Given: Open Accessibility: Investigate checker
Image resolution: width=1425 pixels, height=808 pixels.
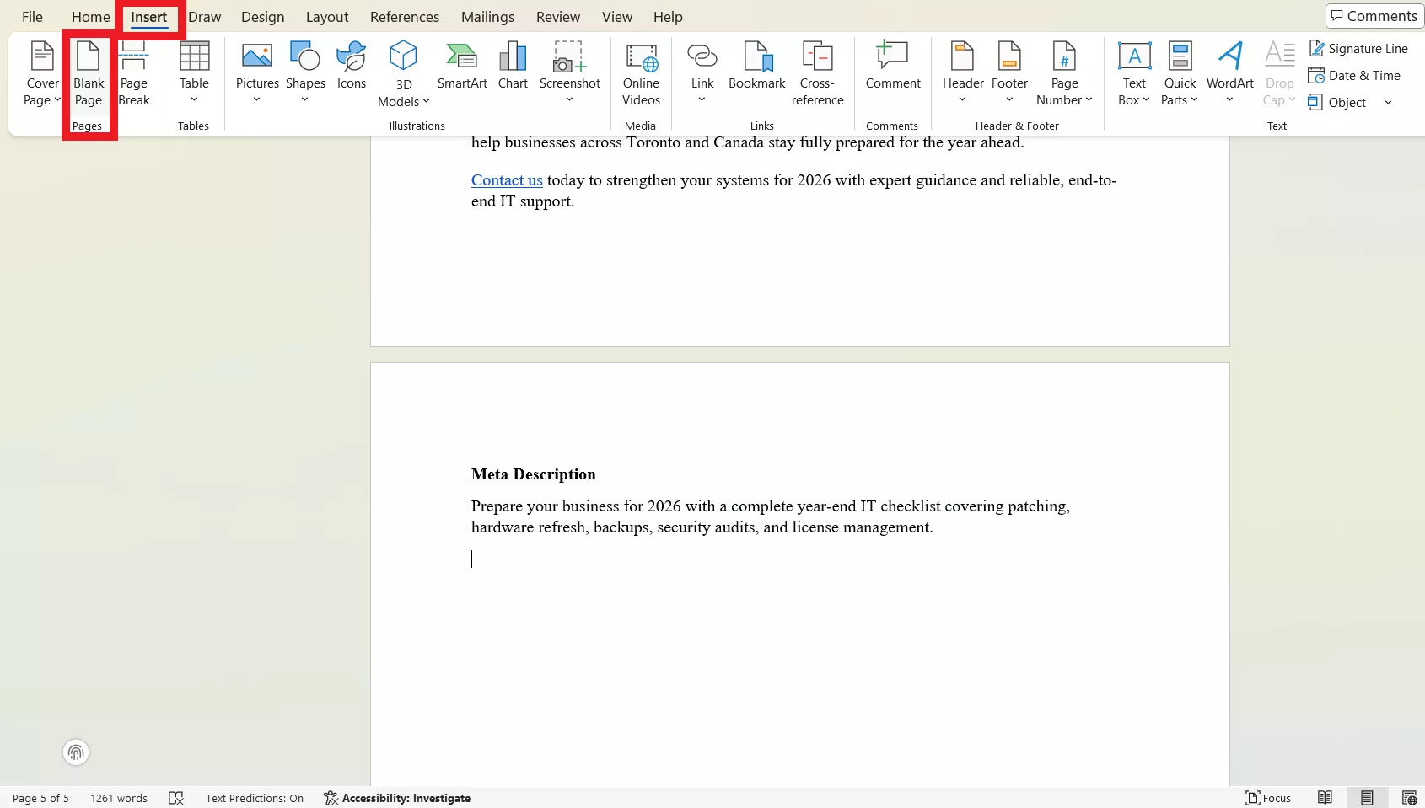Looking at the screenshot, I should coord(397,798).
